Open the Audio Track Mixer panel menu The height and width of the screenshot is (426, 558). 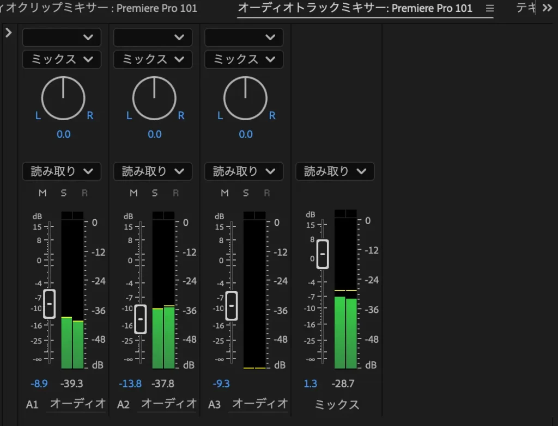[x=489, y=8]
